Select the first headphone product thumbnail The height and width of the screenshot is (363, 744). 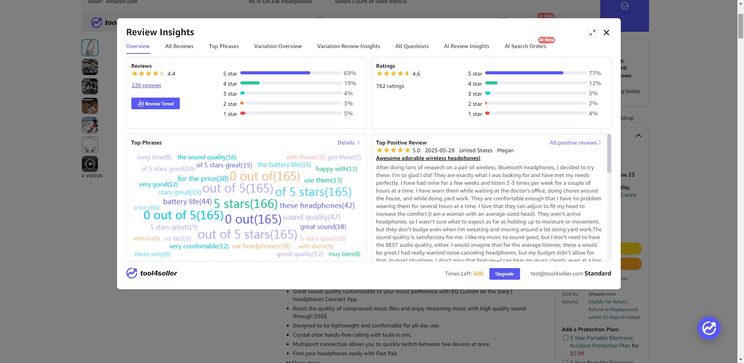90,48
